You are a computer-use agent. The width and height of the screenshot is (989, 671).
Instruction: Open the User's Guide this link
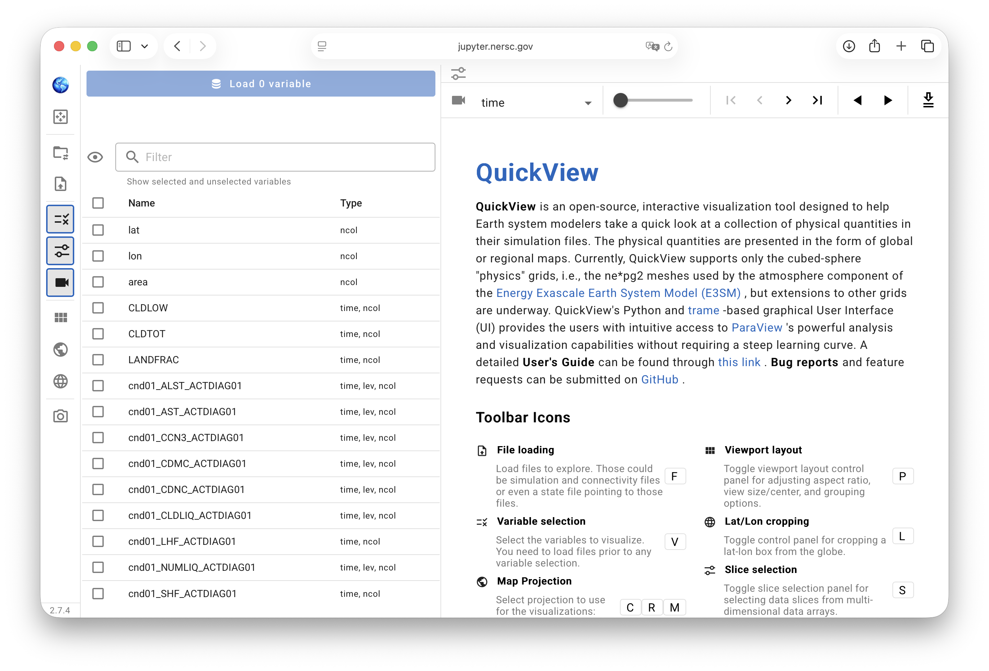click(739, 363)
